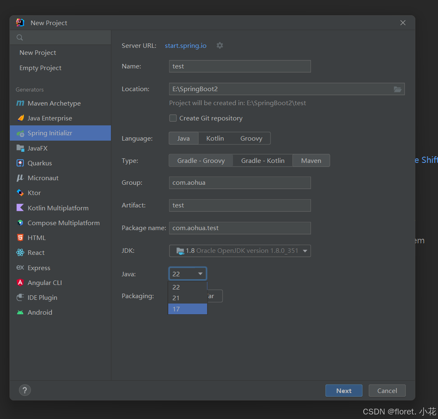
Task: Click the Quarkus generator icon
Action: point(20,163)
